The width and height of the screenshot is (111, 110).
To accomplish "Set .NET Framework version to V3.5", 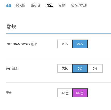I will coord(65,44).
